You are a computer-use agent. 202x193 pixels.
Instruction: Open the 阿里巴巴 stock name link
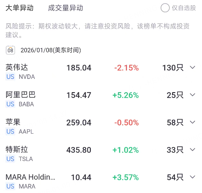click(x=21, y=95)
